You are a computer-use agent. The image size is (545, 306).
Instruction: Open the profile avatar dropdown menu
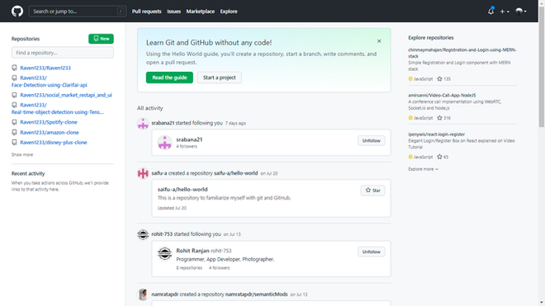click(521, 12)
